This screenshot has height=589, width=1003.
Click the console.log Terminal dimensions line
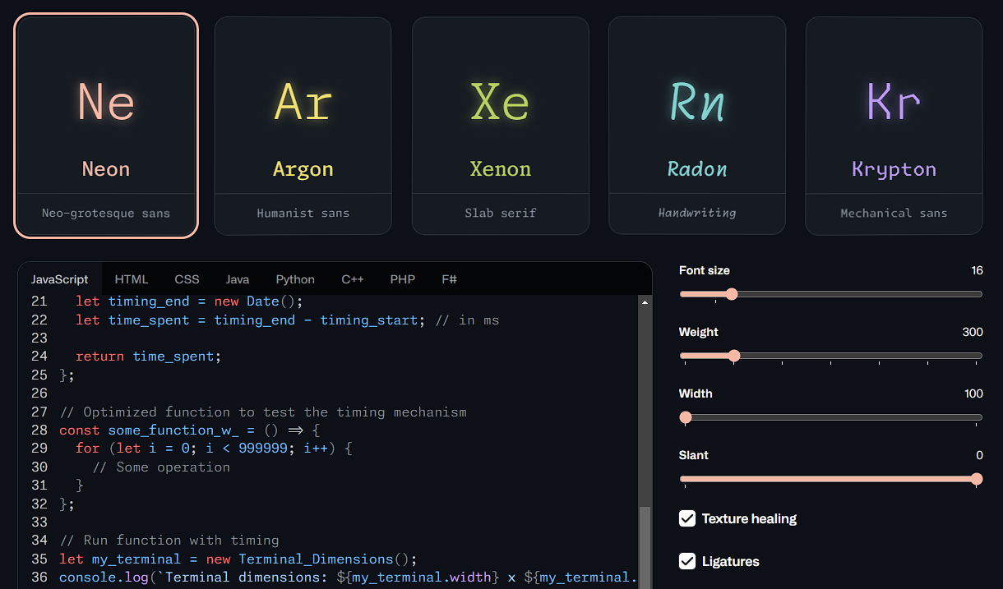pos(349,577)
